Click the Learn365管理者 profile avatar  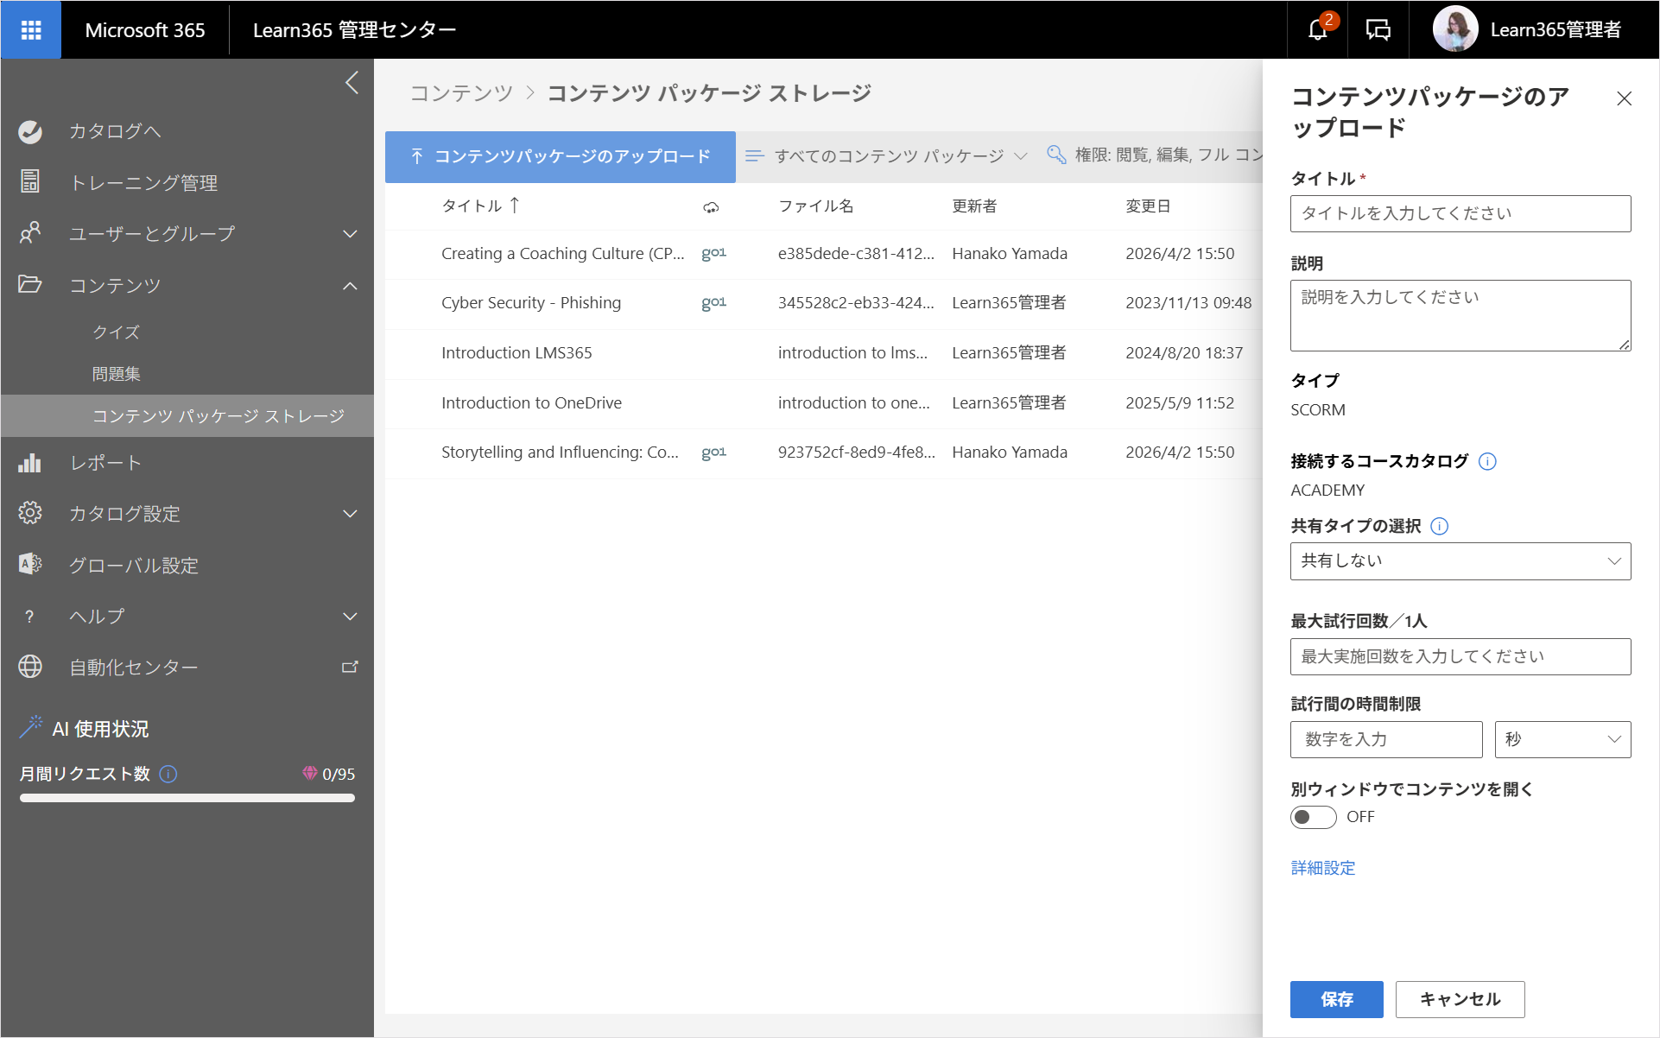click(x=1455, y=29)
